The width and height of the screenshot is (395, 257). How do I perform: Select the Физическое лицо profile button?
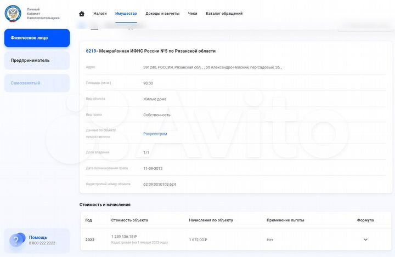pyautogui.click(x=37, y=38)
